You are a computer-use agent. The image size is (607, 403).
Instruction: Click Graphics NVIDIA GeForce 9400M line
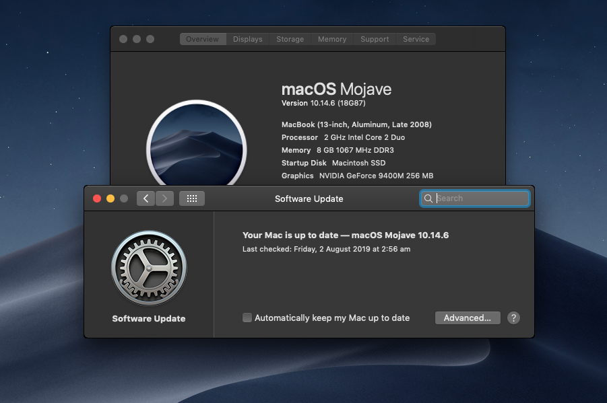point(357,176)
